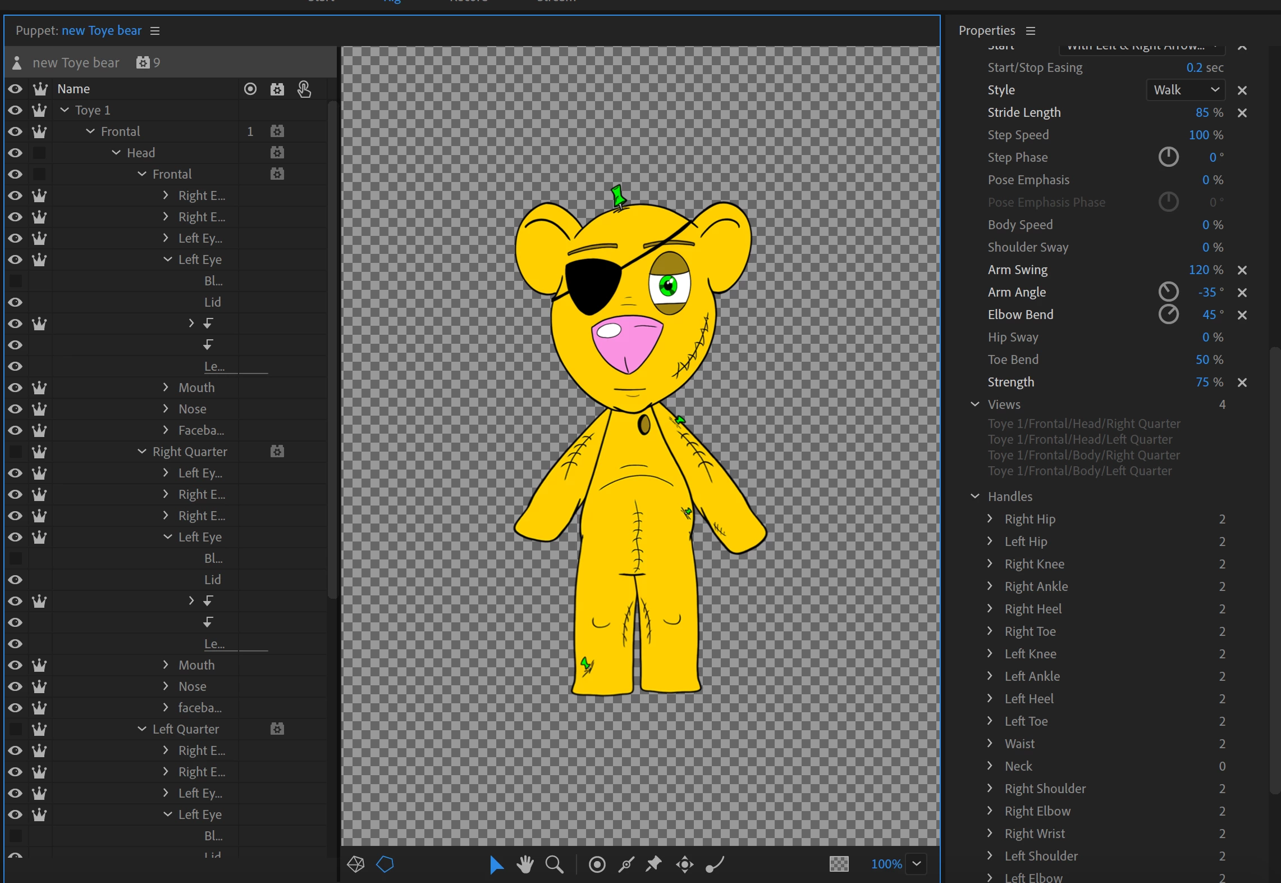The image size is (1281, 883).
Task: Toggle the eye on the lowercase faceba... row
Action: click(15, 708)
